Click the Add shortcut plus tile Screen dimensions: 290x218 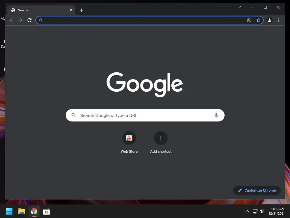(161, 138)
